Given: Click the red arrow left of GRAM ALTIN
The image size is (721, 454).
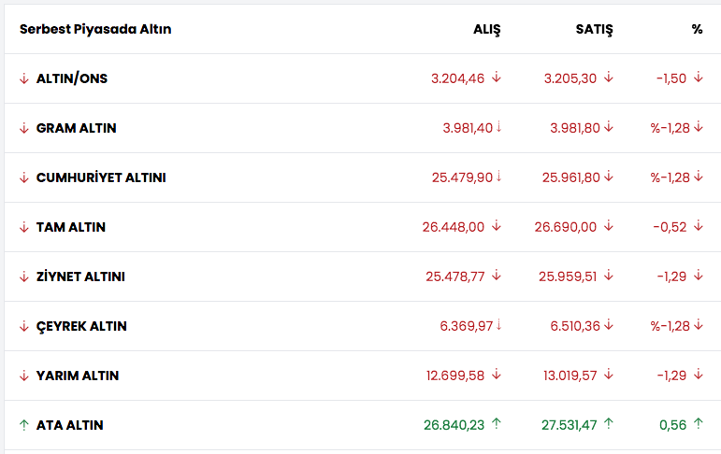Looking at the screenshot, I should click(x=24, y=128).
